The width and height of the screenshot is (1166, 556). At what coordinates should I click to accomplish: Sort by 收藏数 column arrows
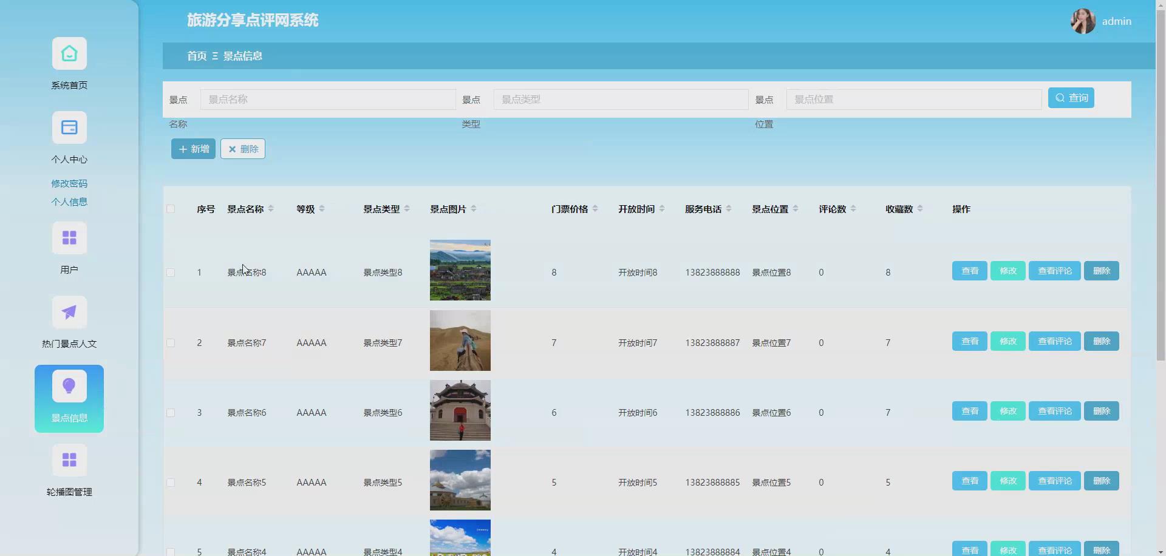click(x=920, y=209)
